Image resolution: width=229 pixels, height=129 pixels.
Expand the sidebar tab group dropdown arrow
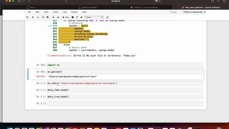pos(24,1)
